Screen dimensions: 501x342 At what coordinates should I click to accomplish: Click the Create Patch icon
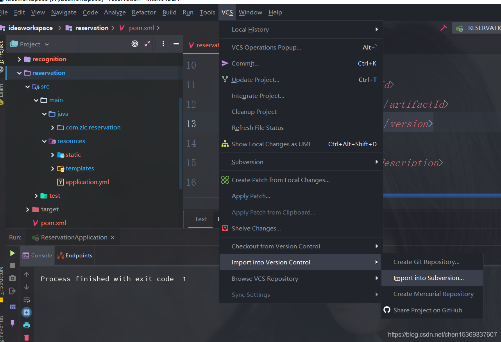coord(225,180)
